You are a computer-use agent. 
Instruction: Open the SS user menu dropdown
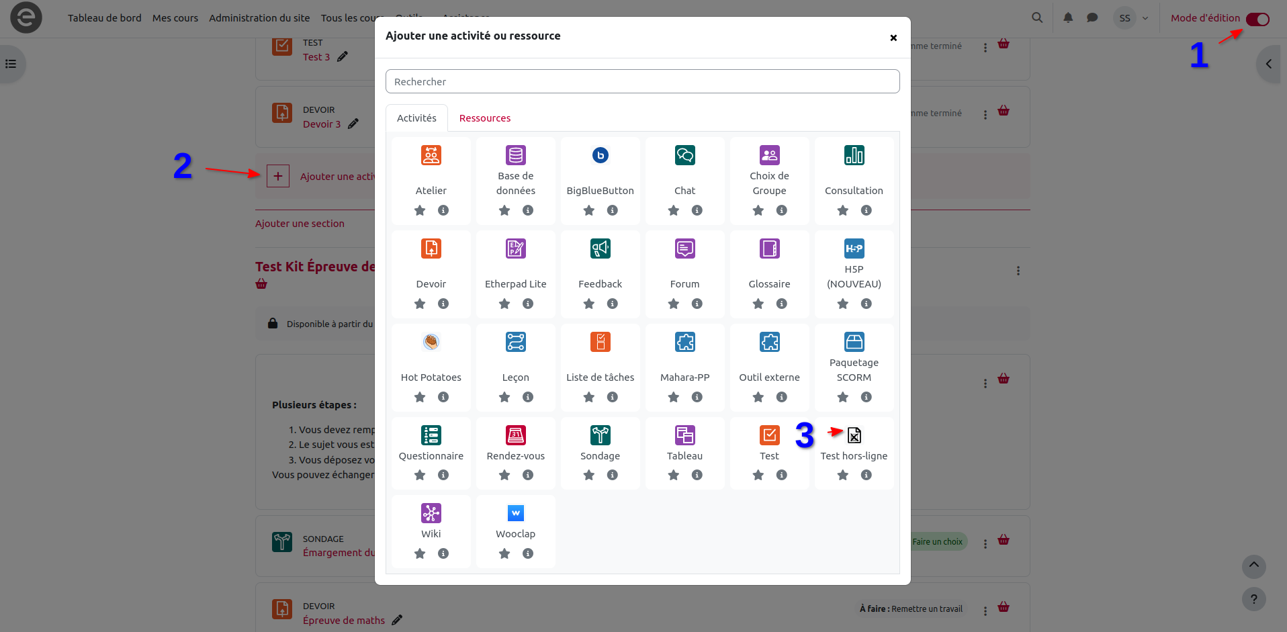click(x=1132, y=18)
